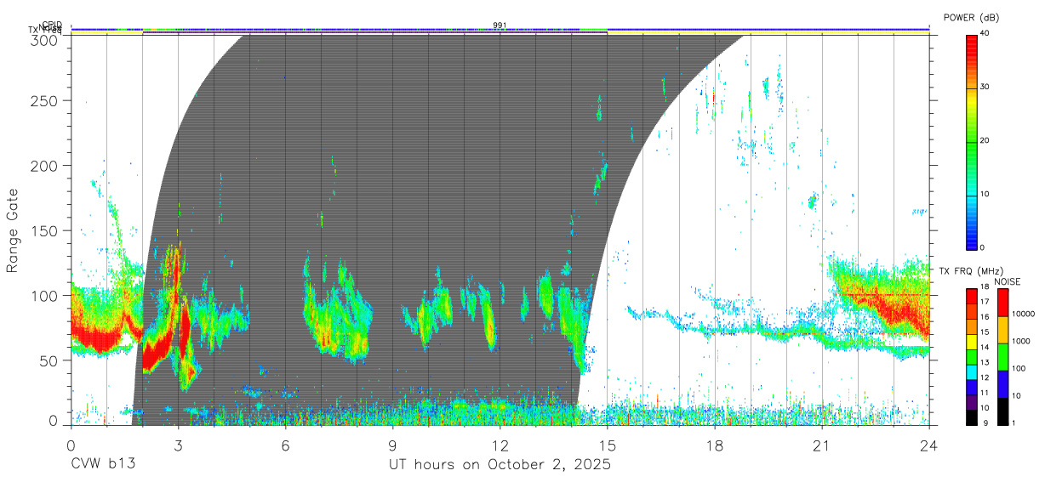Click the 15 hour tick on time axis
This screenshot has width=1045, height=482.
point(608,445)
